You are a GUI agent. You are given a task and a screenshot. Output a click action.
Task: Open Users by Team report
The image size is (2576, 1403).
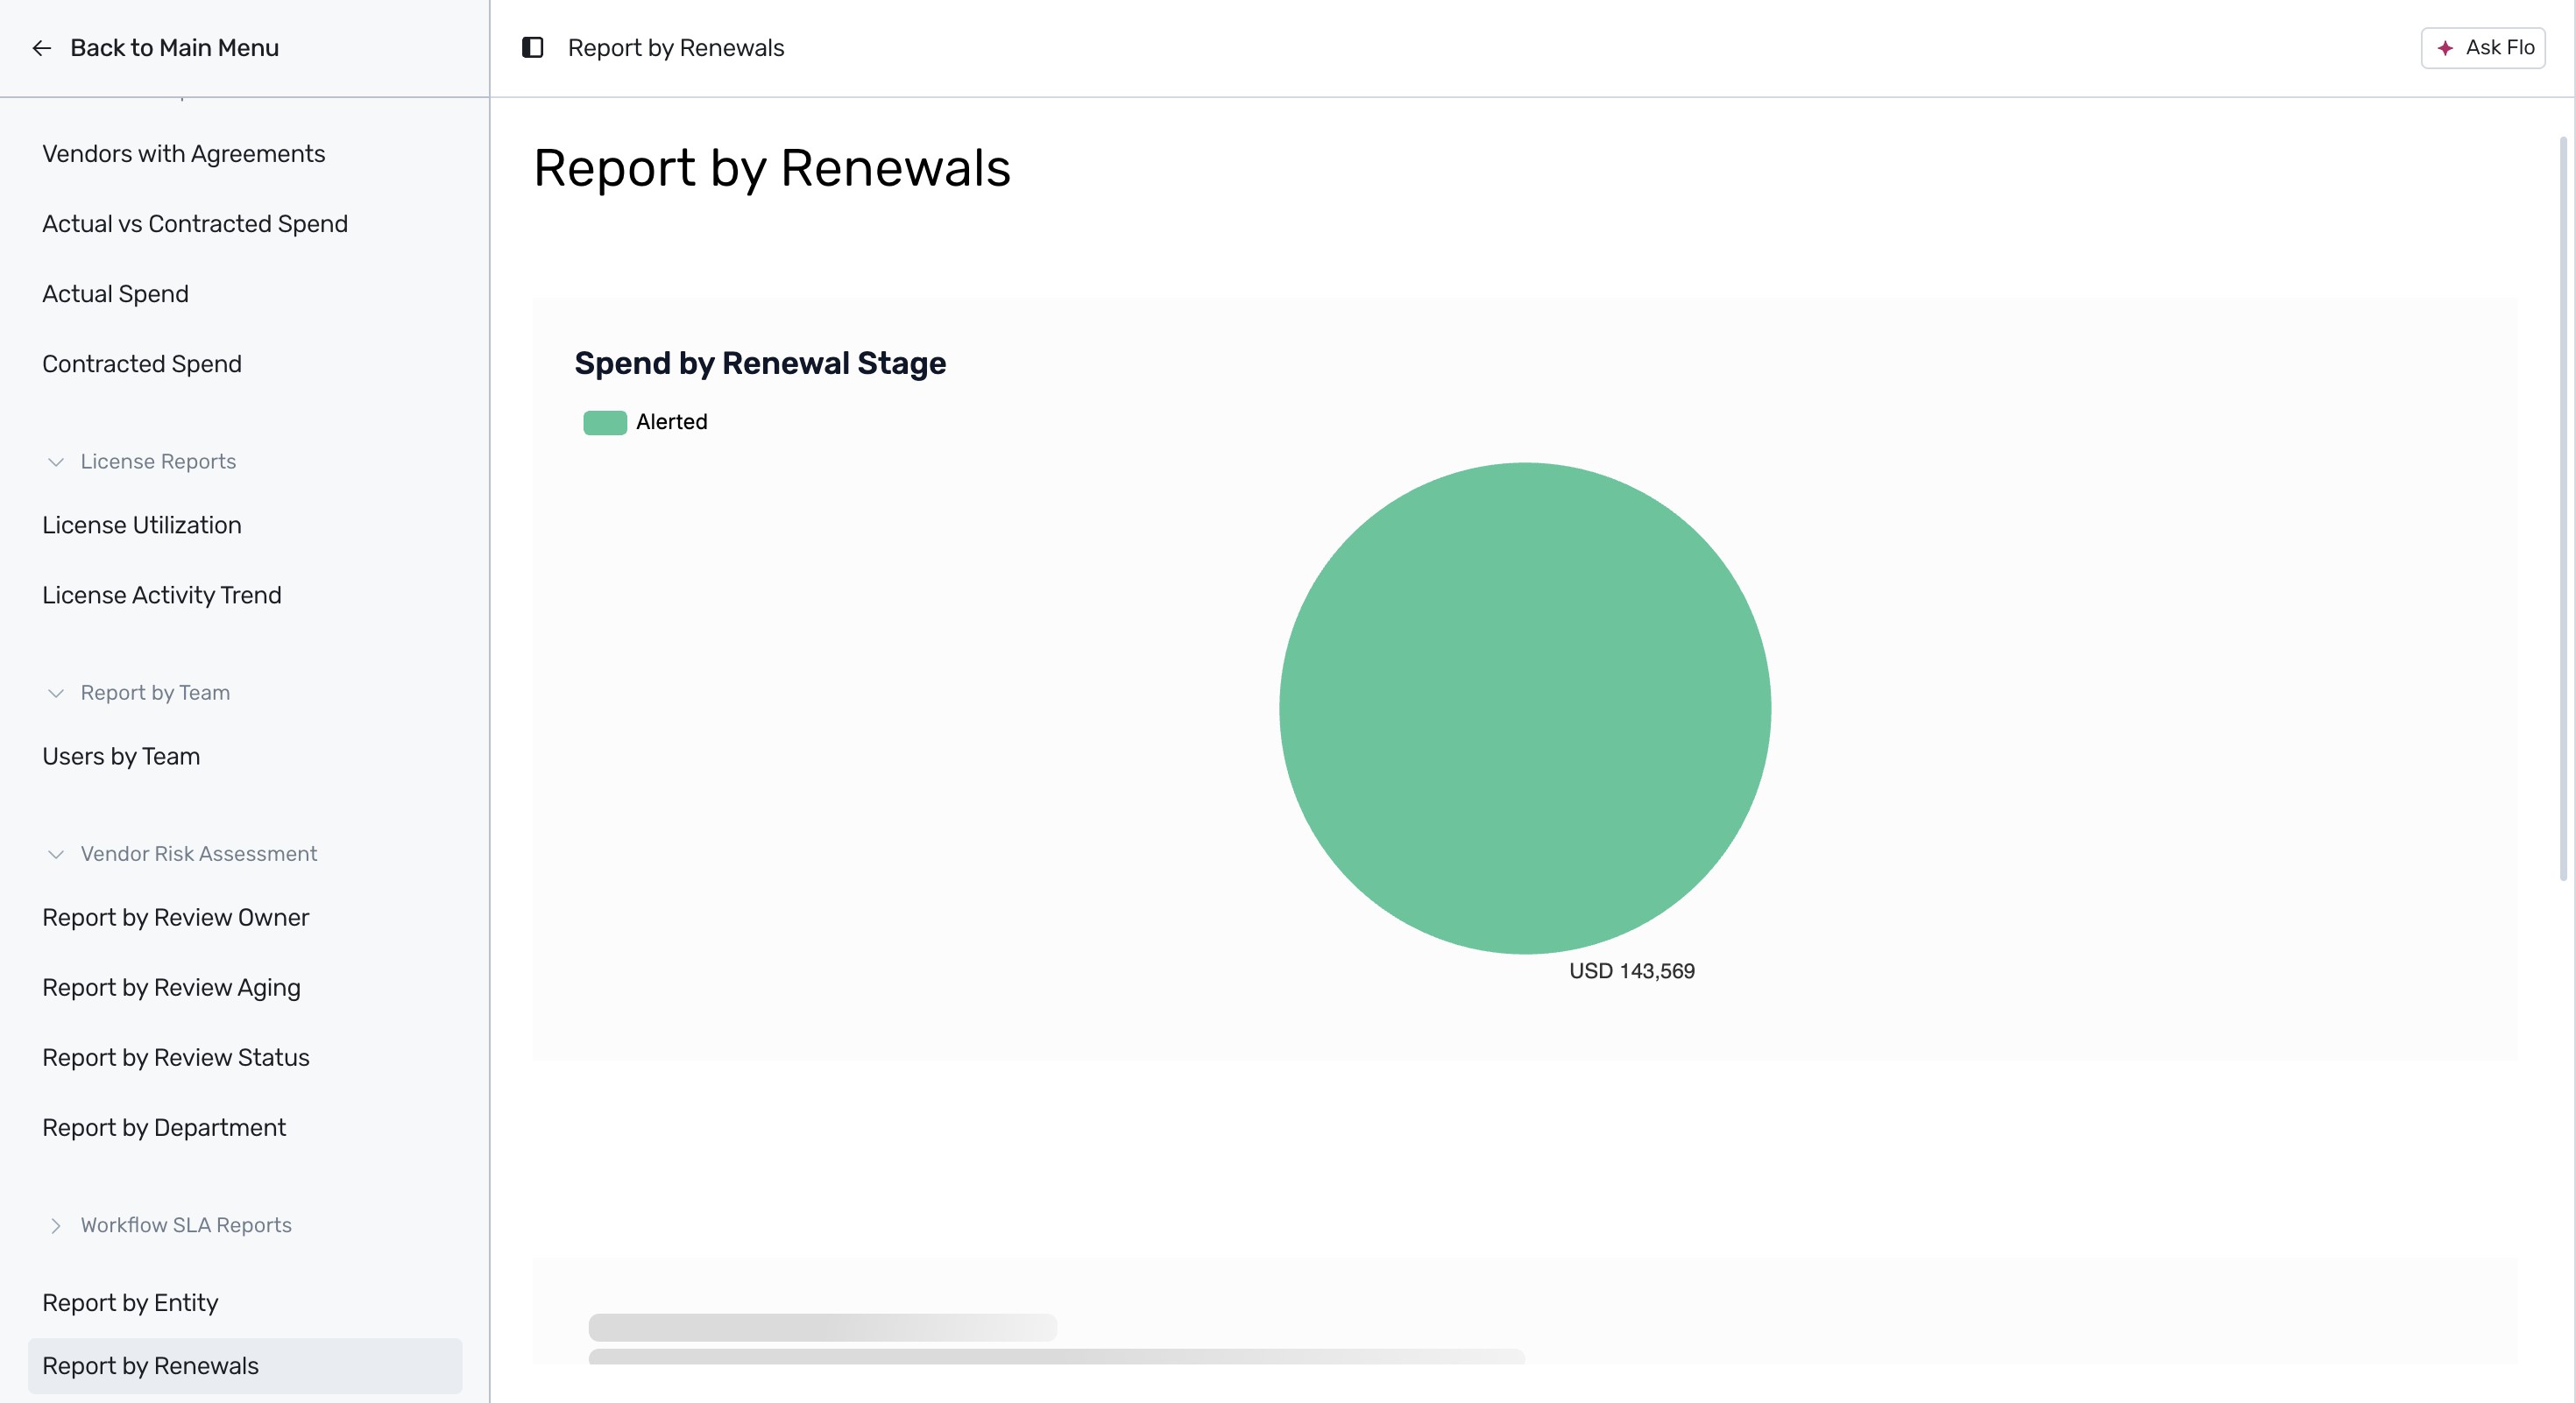point(121,757)
